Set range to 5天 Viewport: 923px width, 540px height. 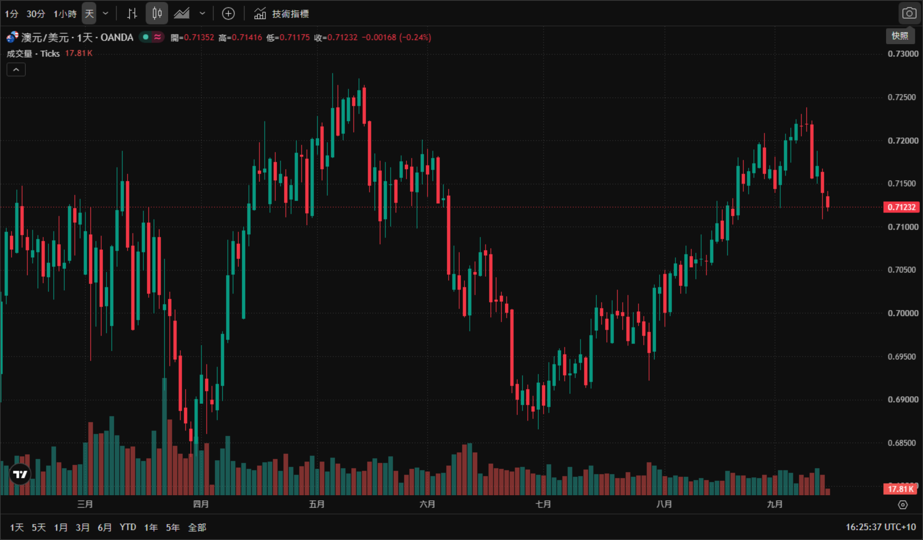pos(39,527)
